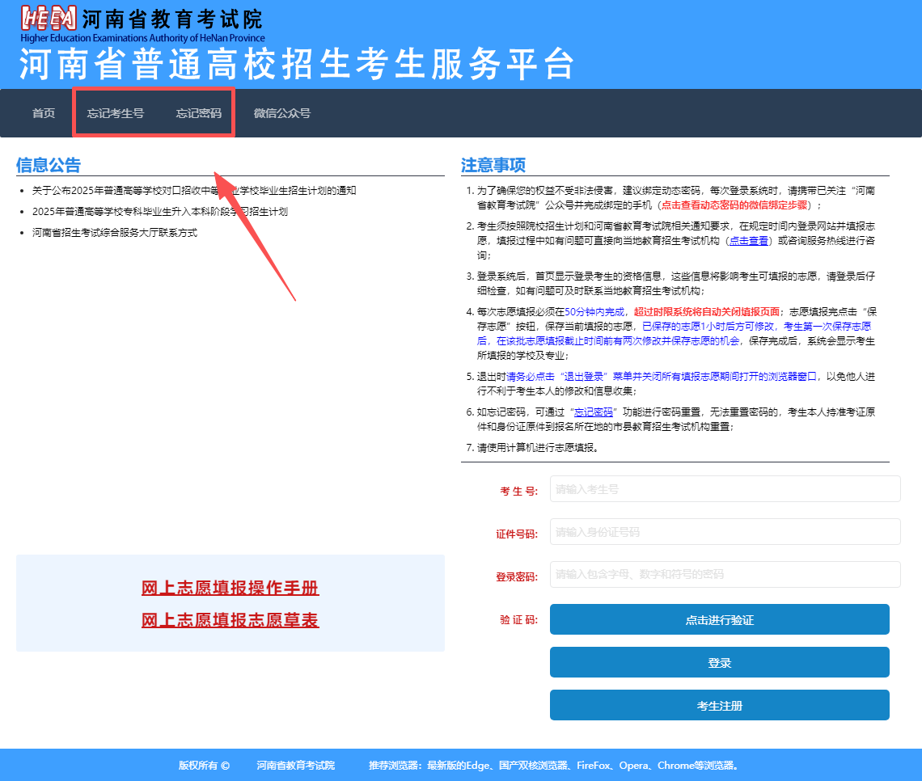Click the 忘记密码 link in note 6
The height and width of the screenshot is (781, 922).
click(594, 412)
